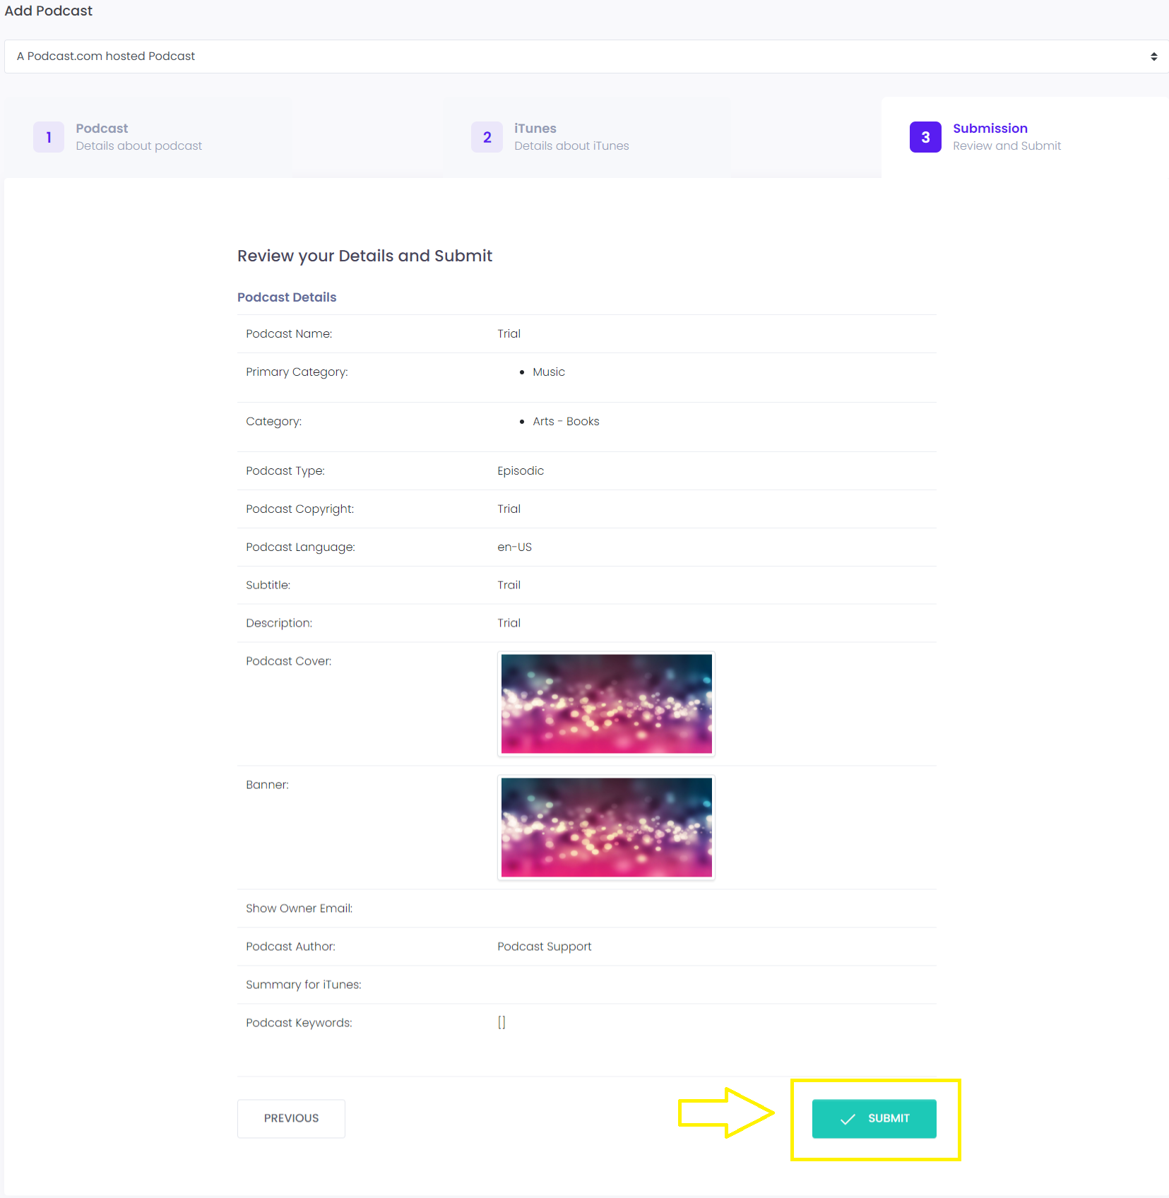Click the step number 2 badge

[x=487, y=137]
